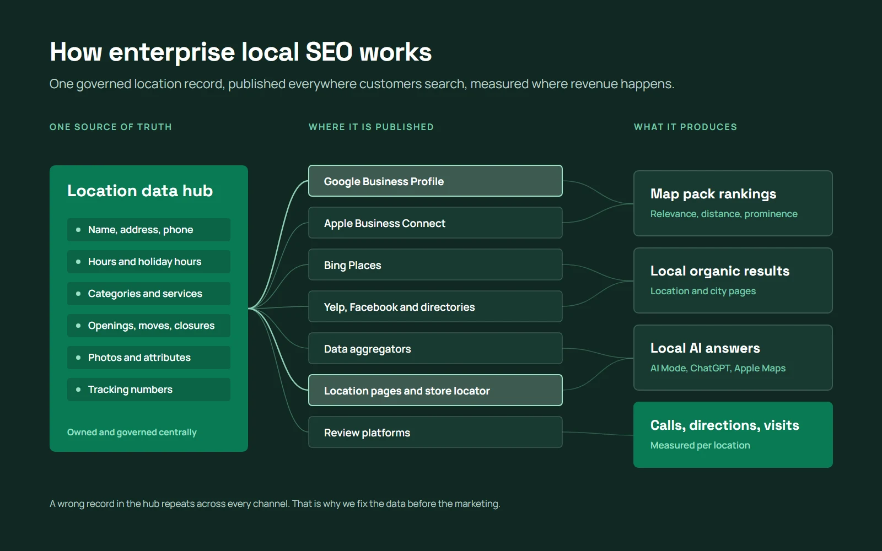Viewport: 882px width, 551px height.
Task: Click the Bing Places box
Action: (435, 264)
